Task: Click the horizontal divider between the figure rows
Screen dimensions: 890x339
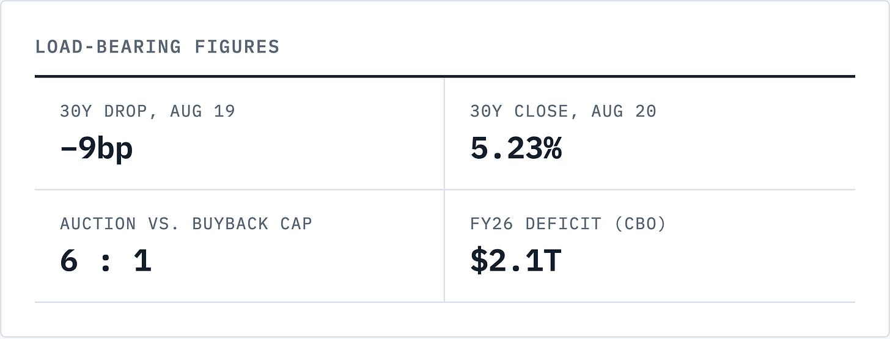Action: (444, 189)
